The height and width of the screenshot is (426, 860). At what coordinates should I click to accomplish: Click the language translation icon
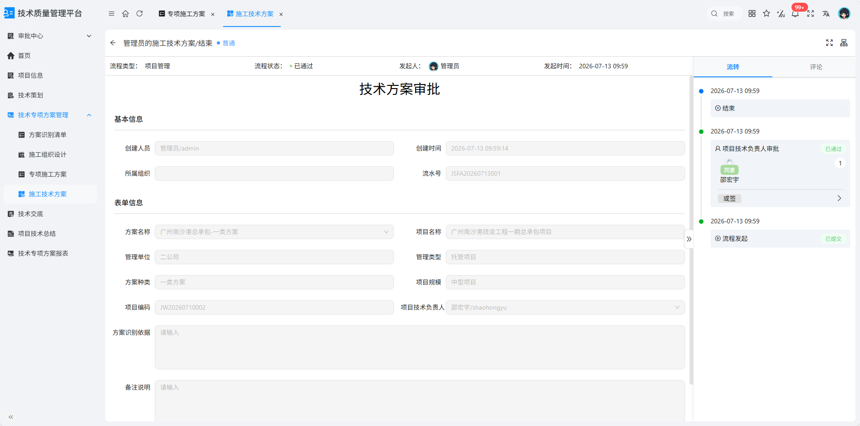point(826,13)
